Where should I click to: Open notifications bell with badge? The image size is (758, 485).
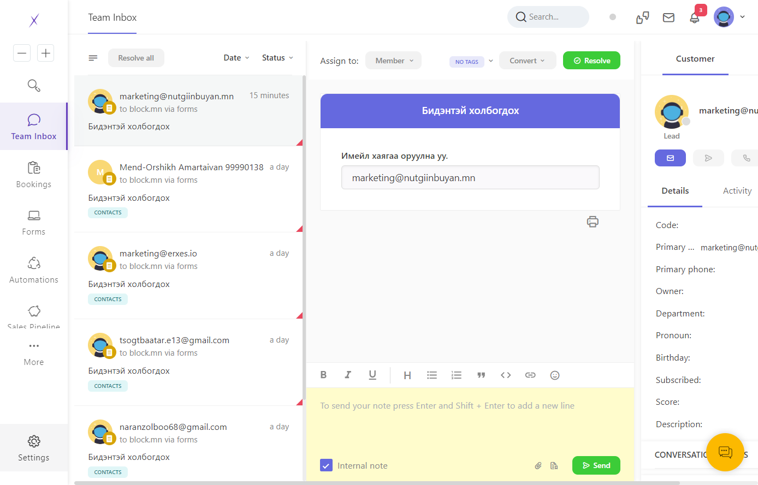tap(695, 17)
